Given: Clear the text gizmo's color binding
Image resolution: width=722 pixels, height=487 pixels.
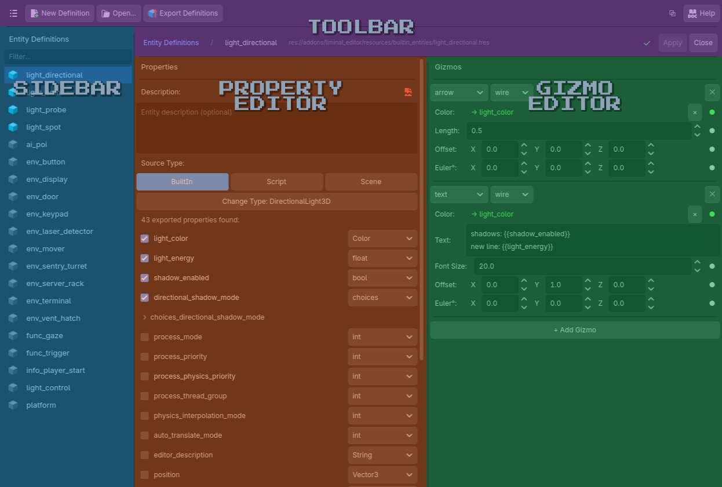Looking at the screenshot, I should 695,214.
